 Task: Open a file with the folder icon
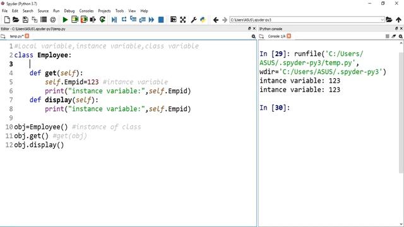tap(16, 20)
